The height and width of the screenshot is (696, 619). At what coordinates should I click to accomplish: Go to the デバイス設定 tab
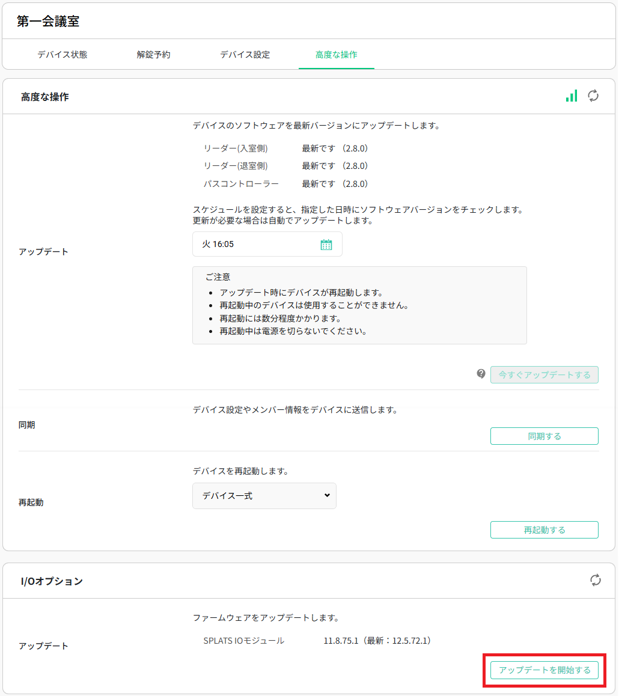coord(245,55)
